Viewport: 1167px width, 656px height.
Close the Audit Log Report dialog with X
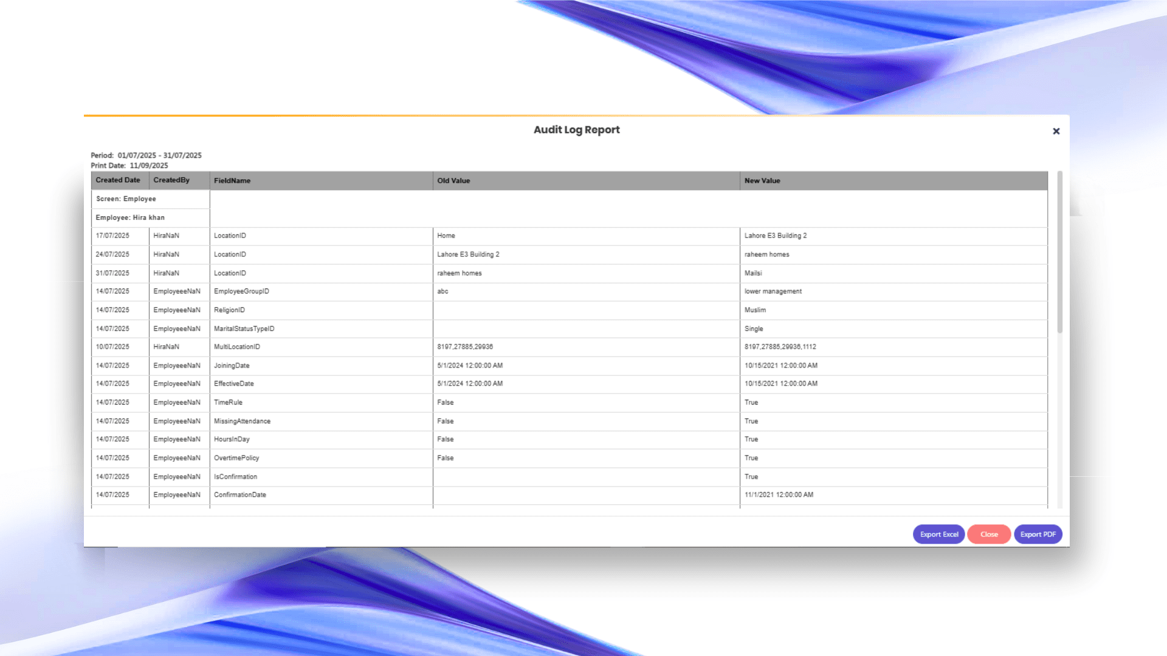[x=1056, y=131]
